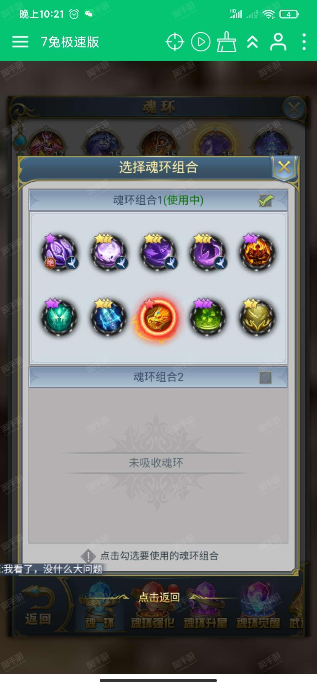
Task: Select the fire demon soul ring
Action: pyautogui.click(x=257, y=252)
